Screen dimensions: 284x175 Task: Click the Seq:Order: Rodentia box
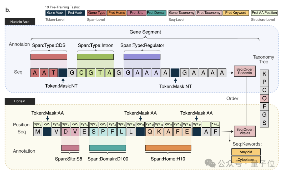pyautogui.click(x=245, y=71)
